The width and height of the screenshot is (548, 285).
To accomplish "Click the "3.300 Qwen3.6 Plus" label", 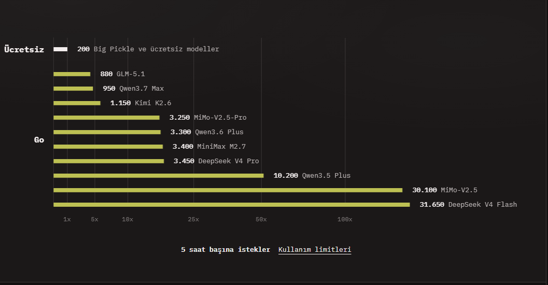I will pyautogui.click(x=207, y=132).
